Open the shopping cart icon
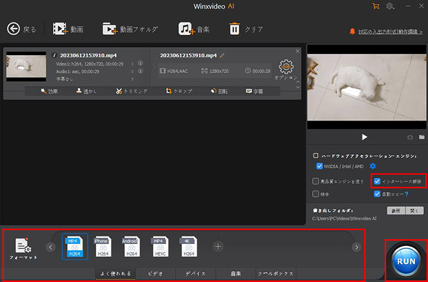Screen dimensions: 428x282 [x=376, y=6]
